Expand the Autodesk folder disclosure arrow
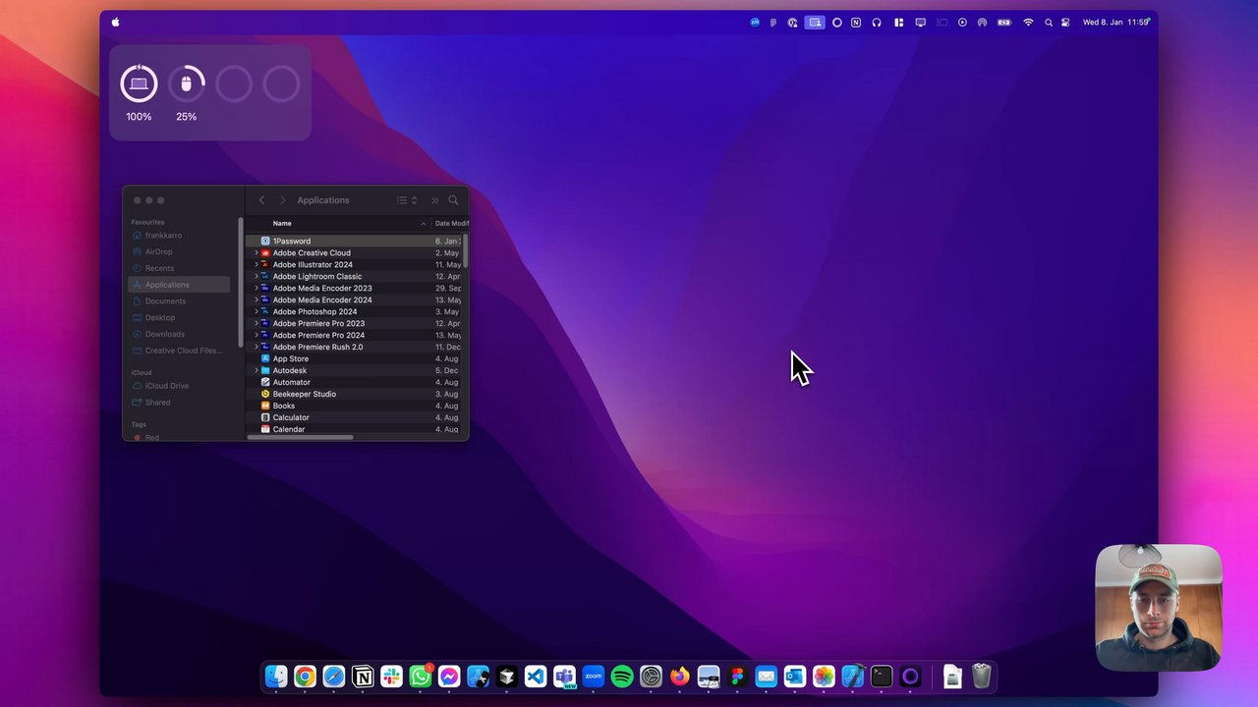The image size is (1258, 707). point(257,371)
